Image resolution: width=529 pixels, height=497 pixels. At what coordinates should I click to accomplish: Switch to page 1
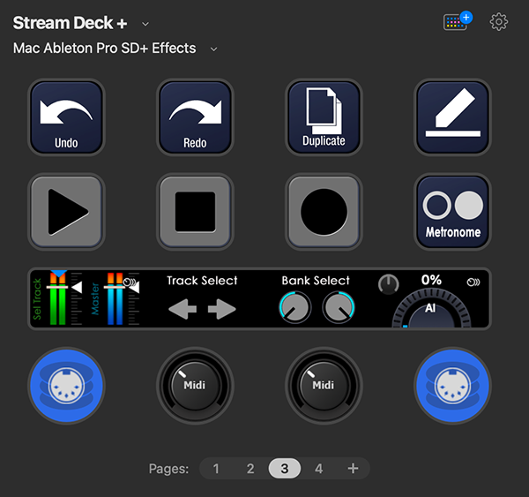[x=216, y=469]
